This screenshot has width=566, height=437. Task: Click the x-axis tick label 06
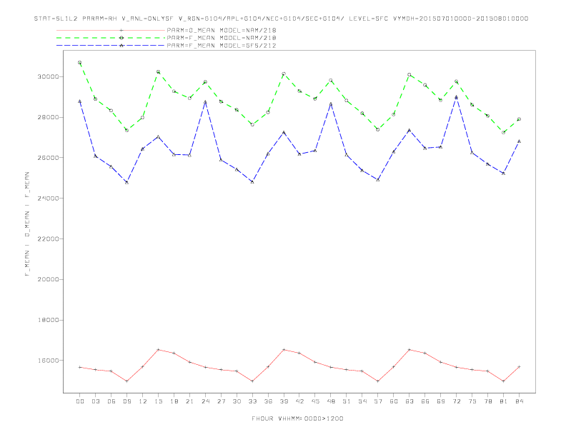(111, 401)
